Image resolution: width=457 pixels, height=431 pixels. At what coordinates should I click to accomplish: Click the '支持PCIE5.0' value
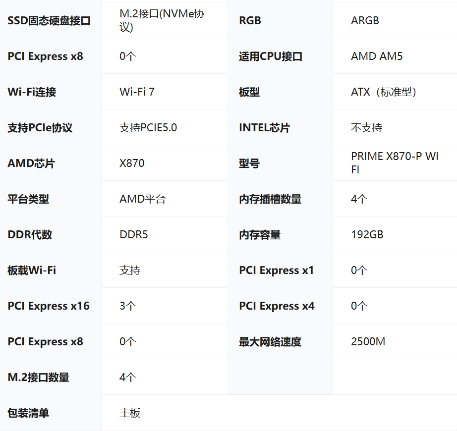click(148, 127)
